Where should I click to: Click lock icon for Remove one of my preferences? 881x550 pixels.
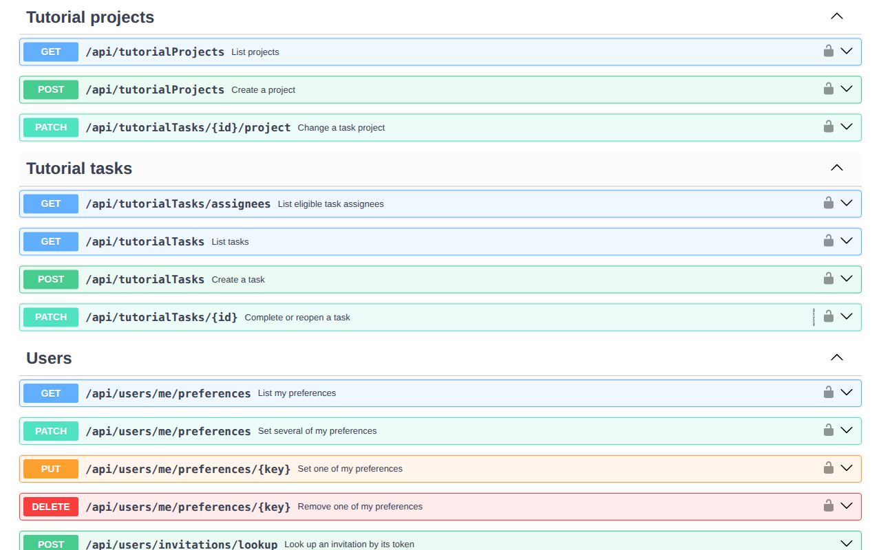(x=829, y=505)
